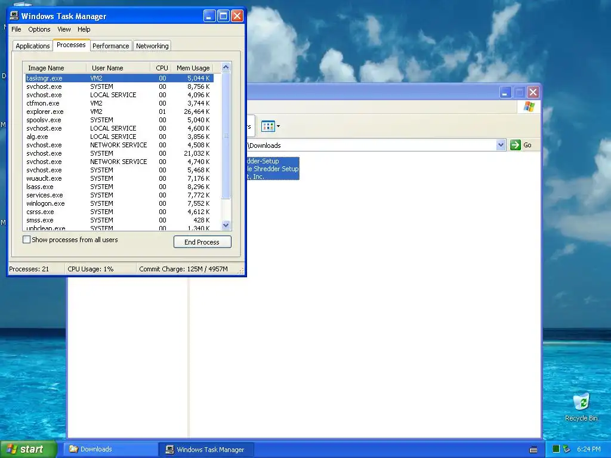
Task: Select the taskmgr.exe process row
Action: click(x=119, y=78)
